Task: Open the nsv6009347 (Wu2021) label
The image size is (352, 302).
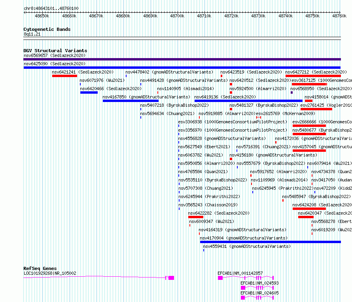Action: tap(212, 221)
